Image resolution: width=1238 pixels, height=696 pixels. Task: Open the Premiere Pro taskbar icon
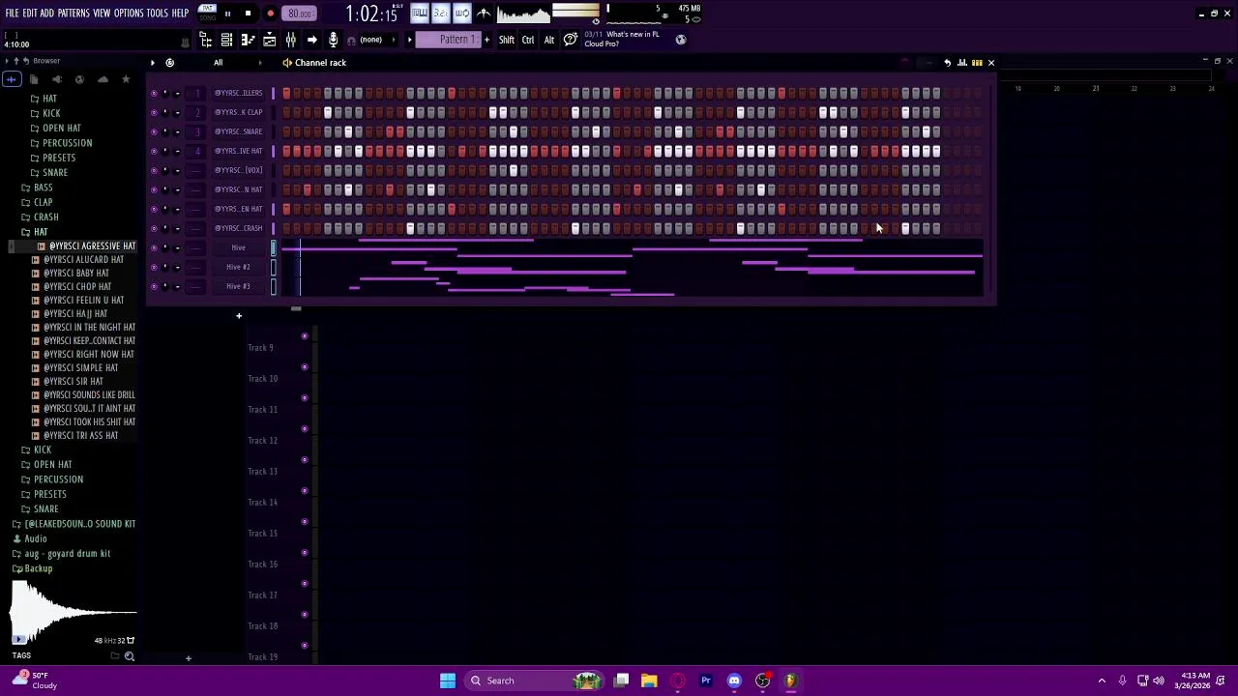(x=706, y=681)
